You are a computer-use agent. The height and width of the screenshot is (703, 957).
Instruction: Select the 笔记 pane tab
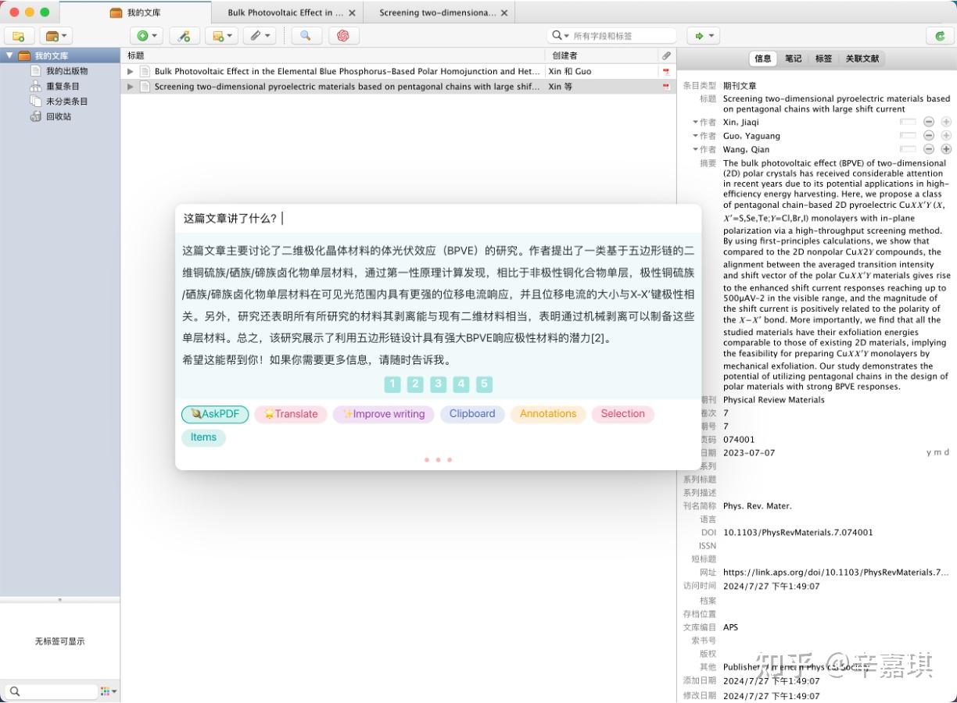[793, 59]
